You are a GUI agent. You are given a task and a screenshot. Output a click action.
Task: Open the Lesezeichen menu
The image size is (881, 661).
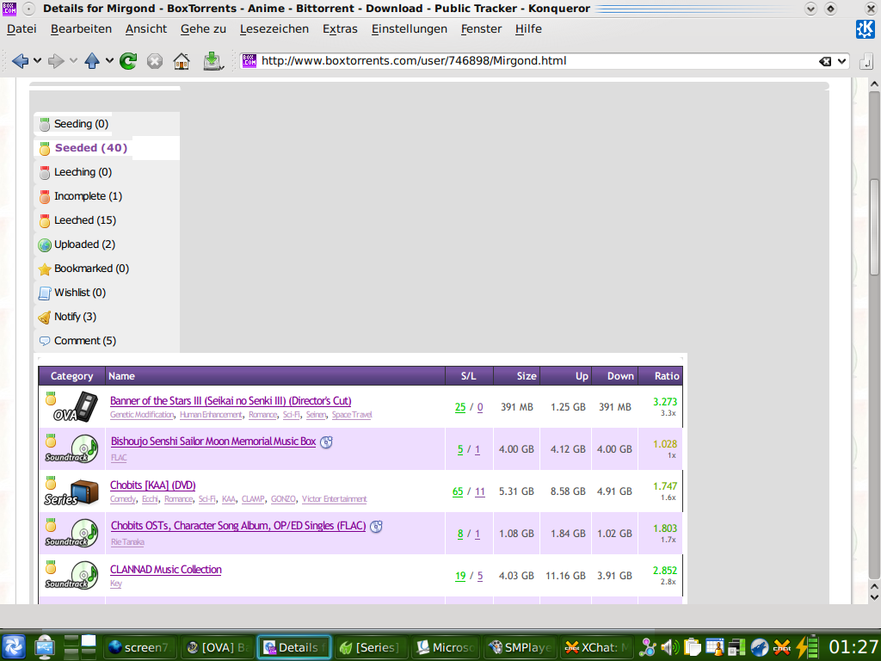point(274,28)
